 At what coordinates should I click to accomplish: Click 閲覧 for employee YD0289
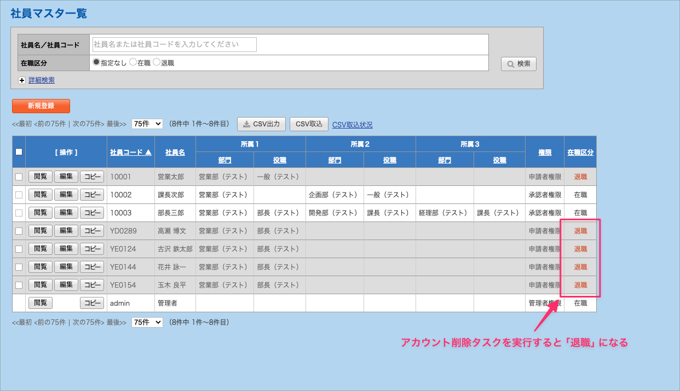point(41,231)
